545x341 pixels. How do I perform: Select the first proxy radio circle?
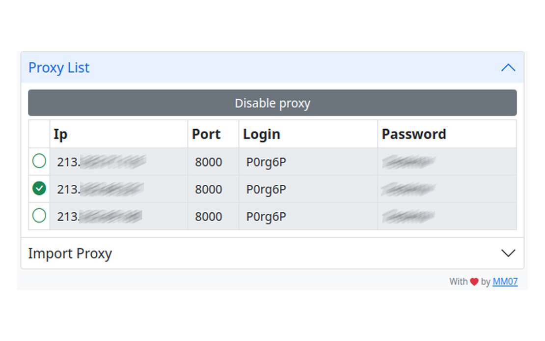[x=39, y=161]
